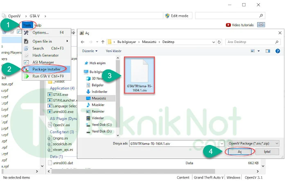Click OpenIV breadcrumb segment
Image resolution: width=285 pixels, height=181 pixels.
click(14, 16)
